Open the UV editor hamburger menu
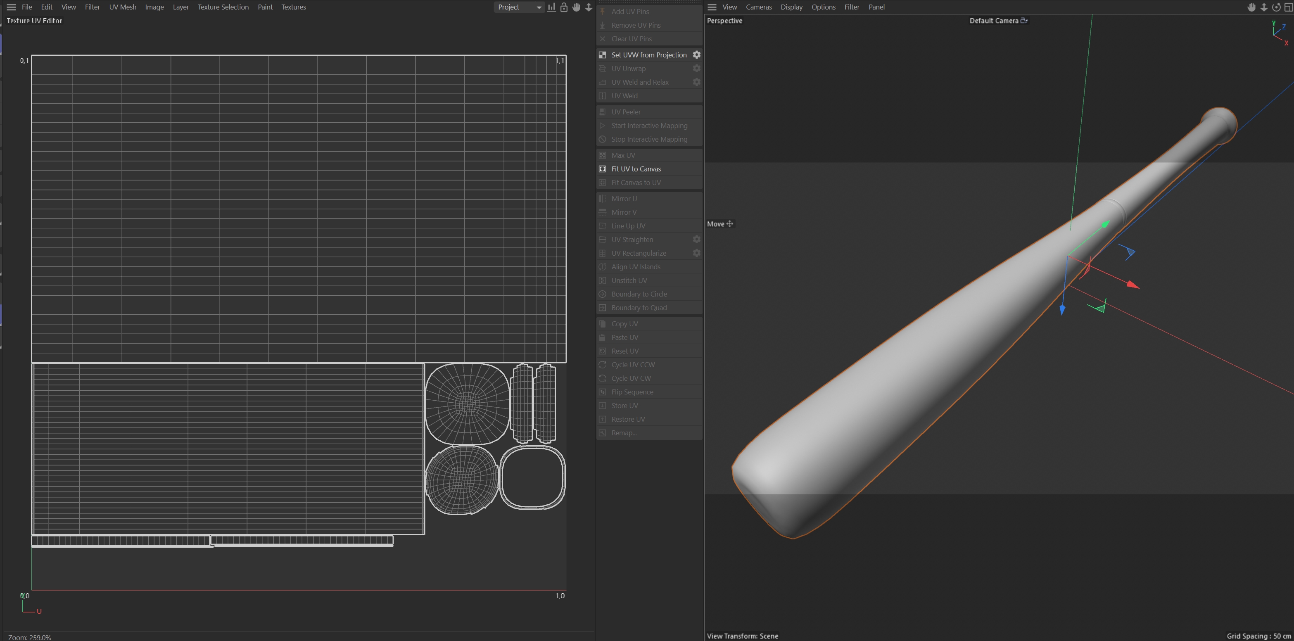This screenshot has height=641, width=1294. [11, 7]
